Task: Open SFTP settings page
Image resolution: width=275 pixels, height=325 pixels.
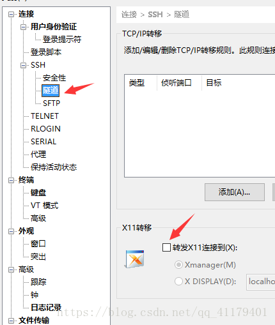Action: pyautogui.click(x=52, y=103)
